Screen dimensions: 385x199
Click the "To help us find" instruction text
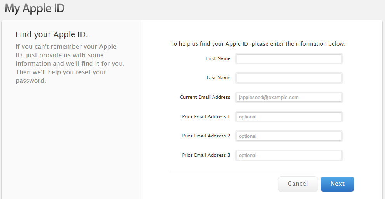258,44
